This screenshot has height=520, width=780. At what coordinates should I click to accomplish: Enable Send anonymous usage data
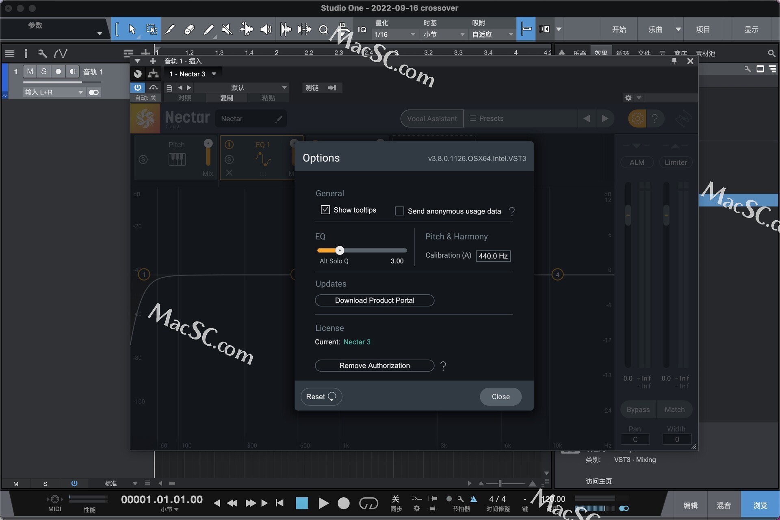click(399, 211)
